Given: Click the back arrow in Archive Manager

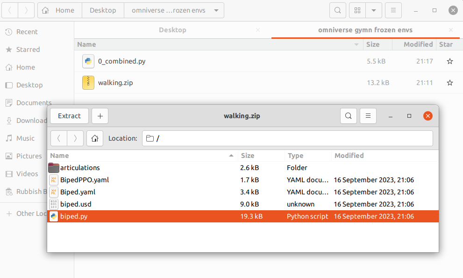Looking at the screenshot, I should (59, 138).
